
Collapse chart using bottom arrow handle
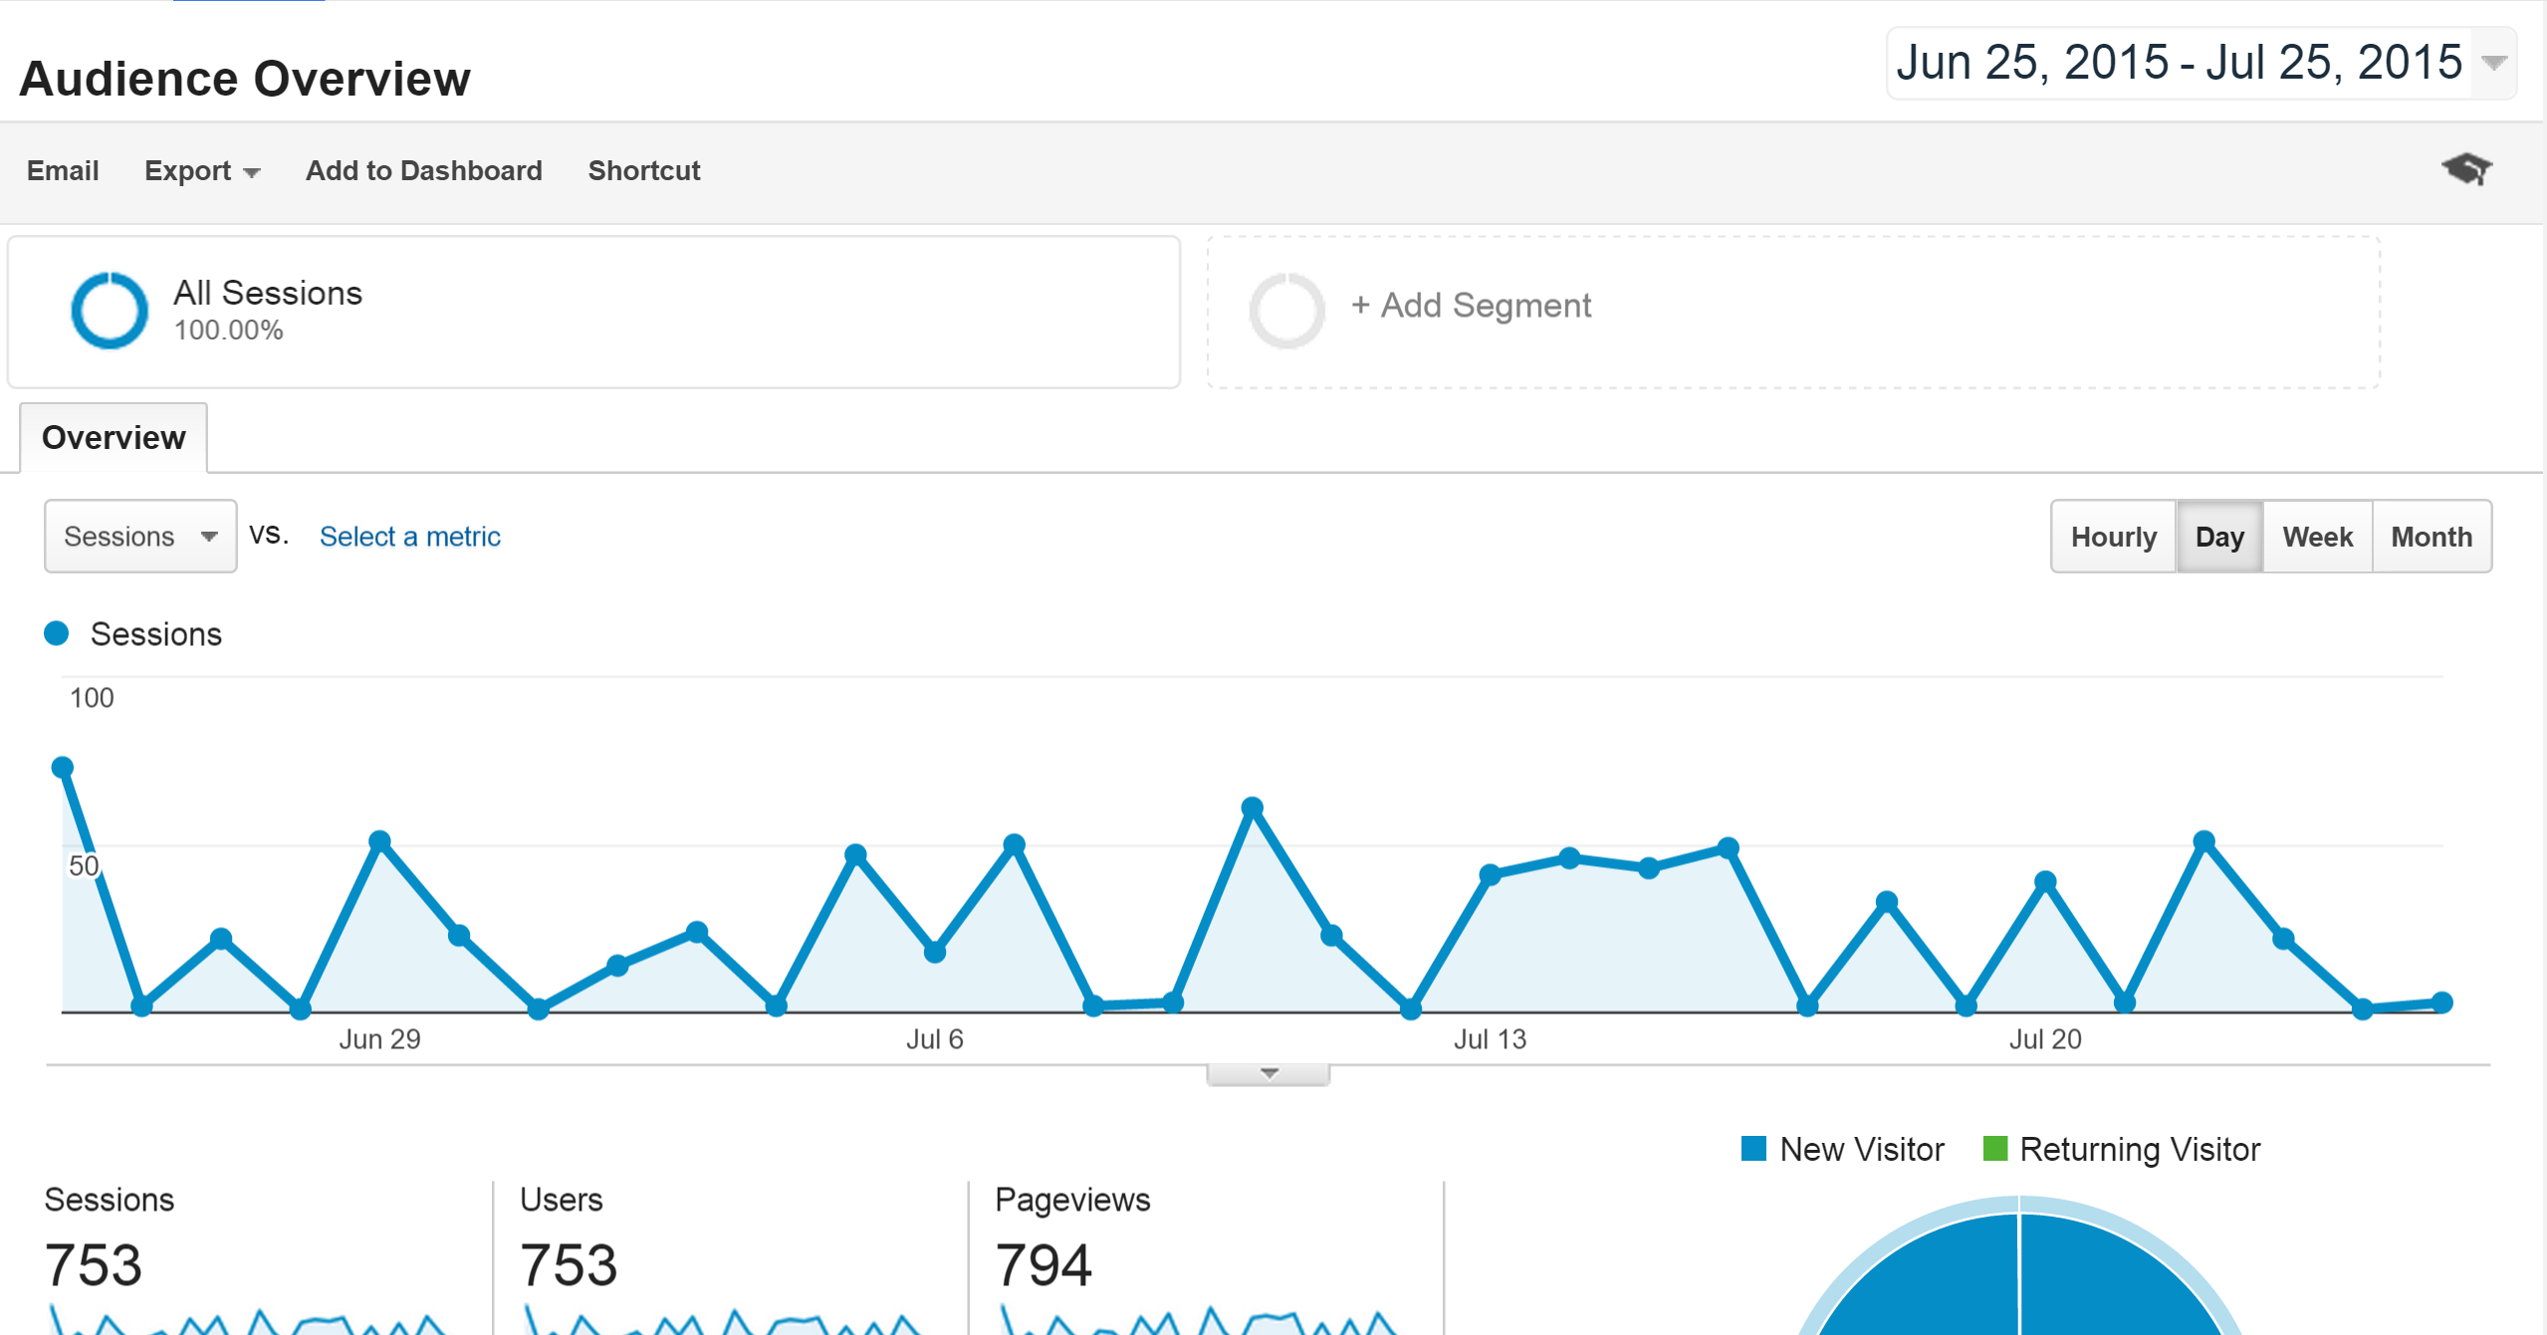click(x=1268, y=1074)
